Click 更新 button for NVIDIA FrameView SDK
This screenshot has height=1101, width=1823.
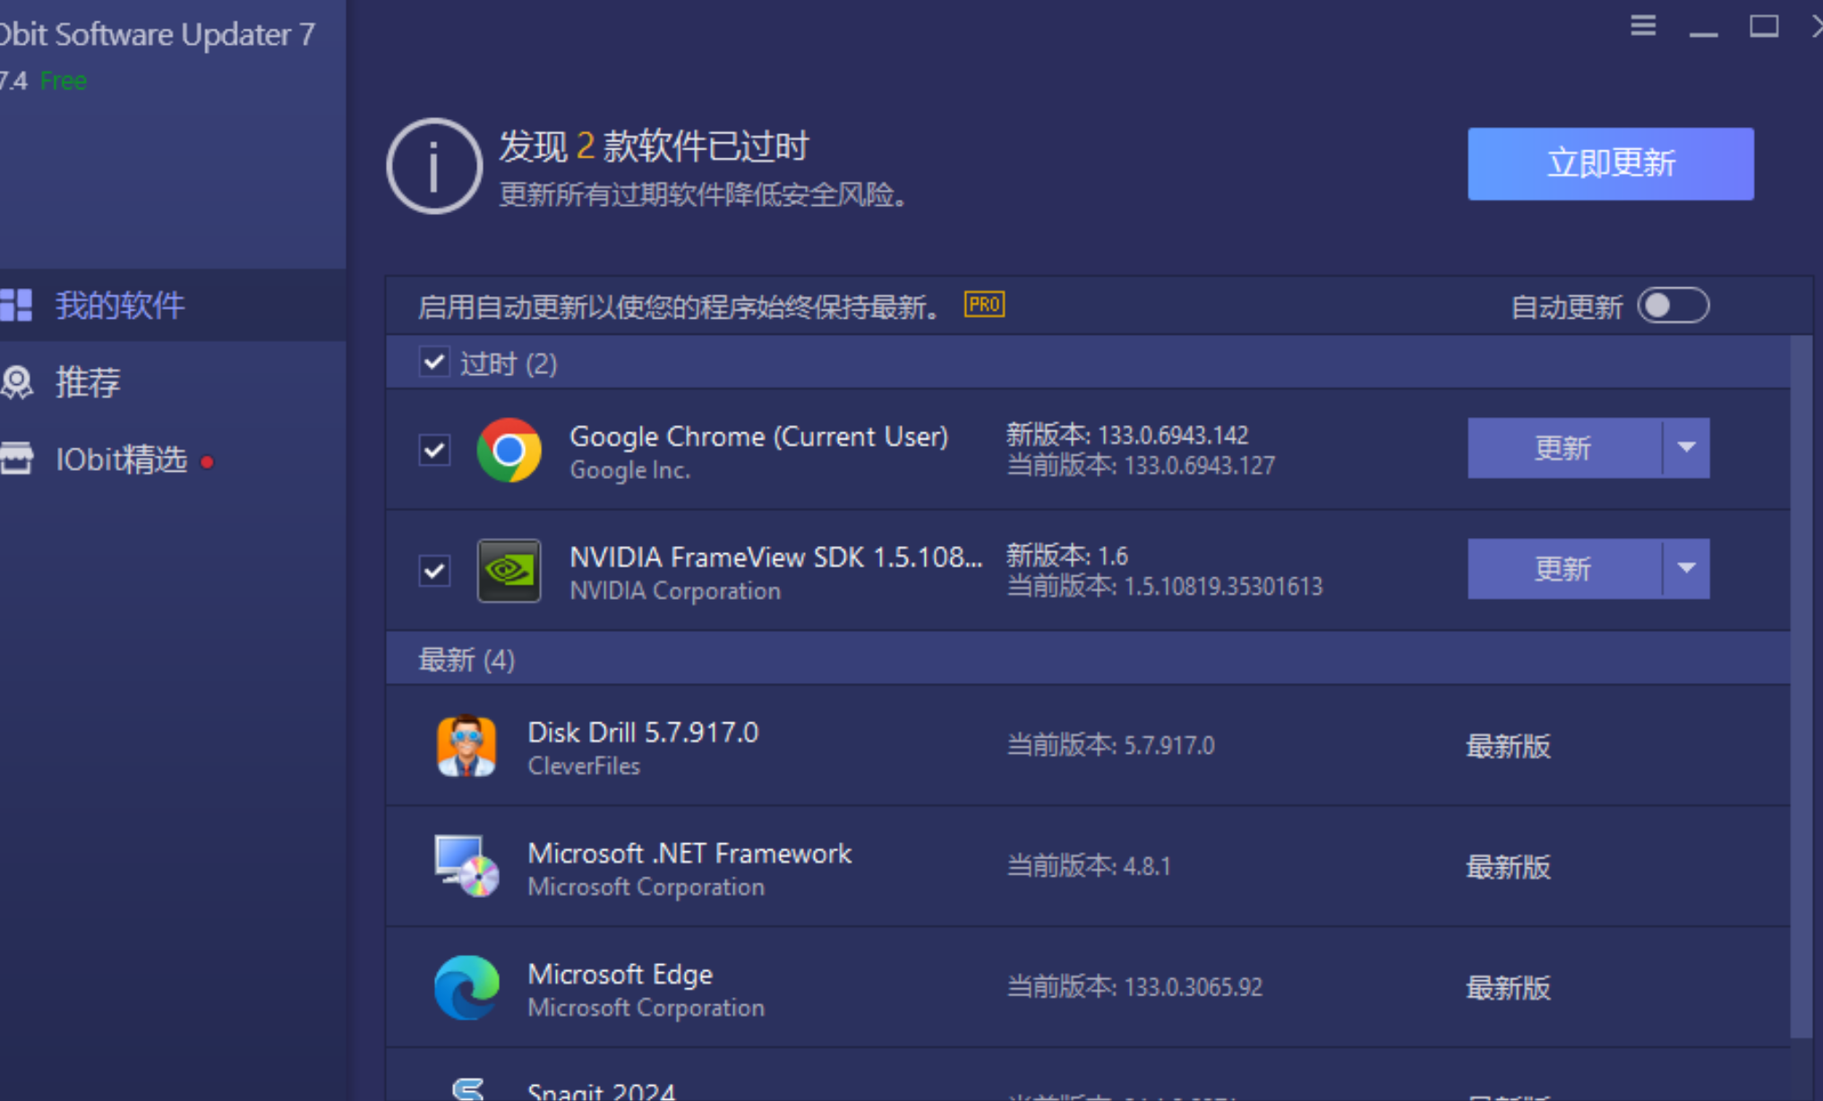pos(1564,568)
